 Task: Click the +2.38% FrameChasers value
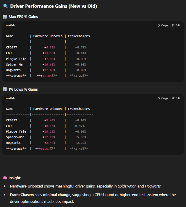[81, 143]
